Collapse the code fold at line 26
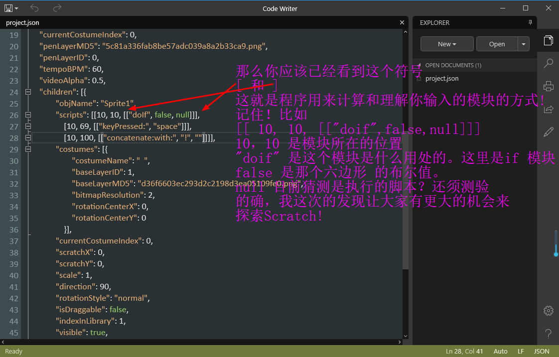 coord(28,115)
